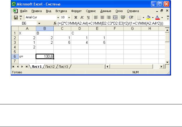
Task: Open the Правка menu
Action: pos(37,11)
